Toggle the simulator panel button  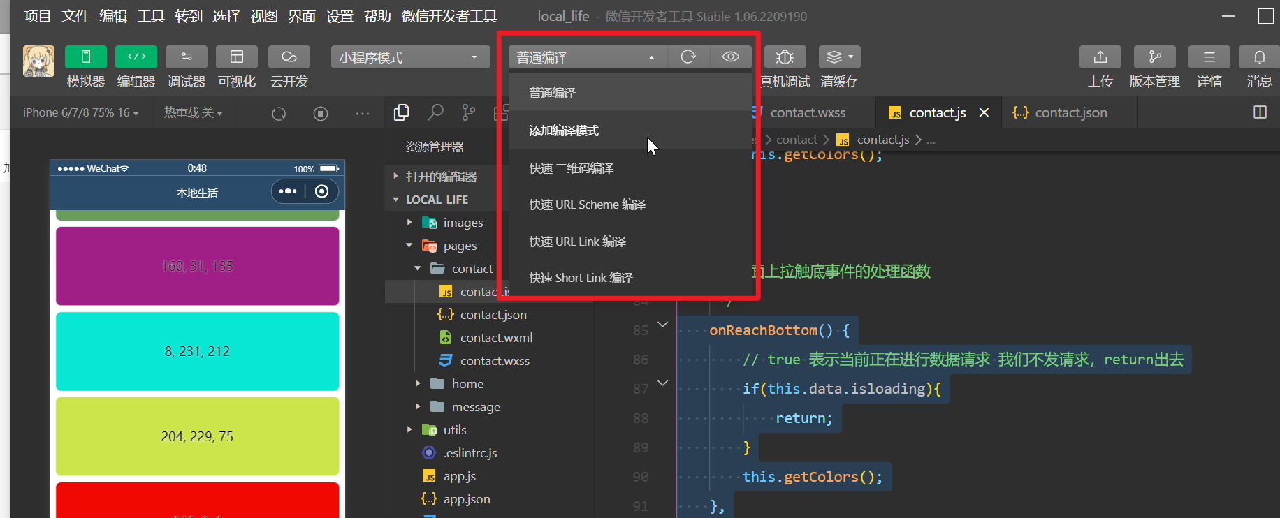click(86, 57)
